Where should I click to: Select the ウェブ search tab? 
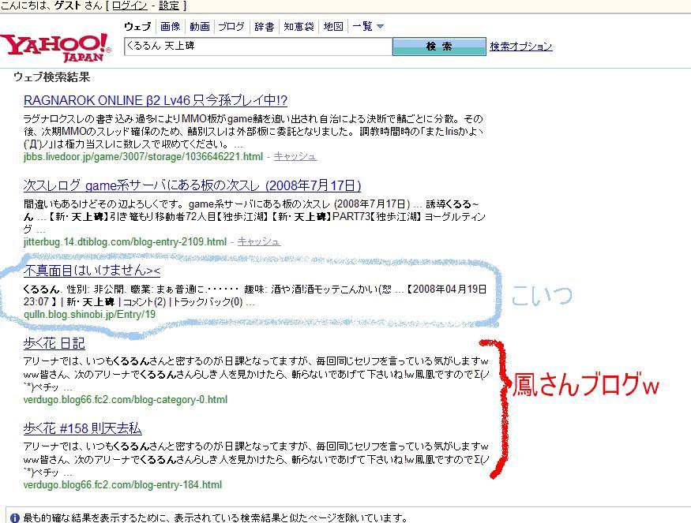tap(137, 27)
